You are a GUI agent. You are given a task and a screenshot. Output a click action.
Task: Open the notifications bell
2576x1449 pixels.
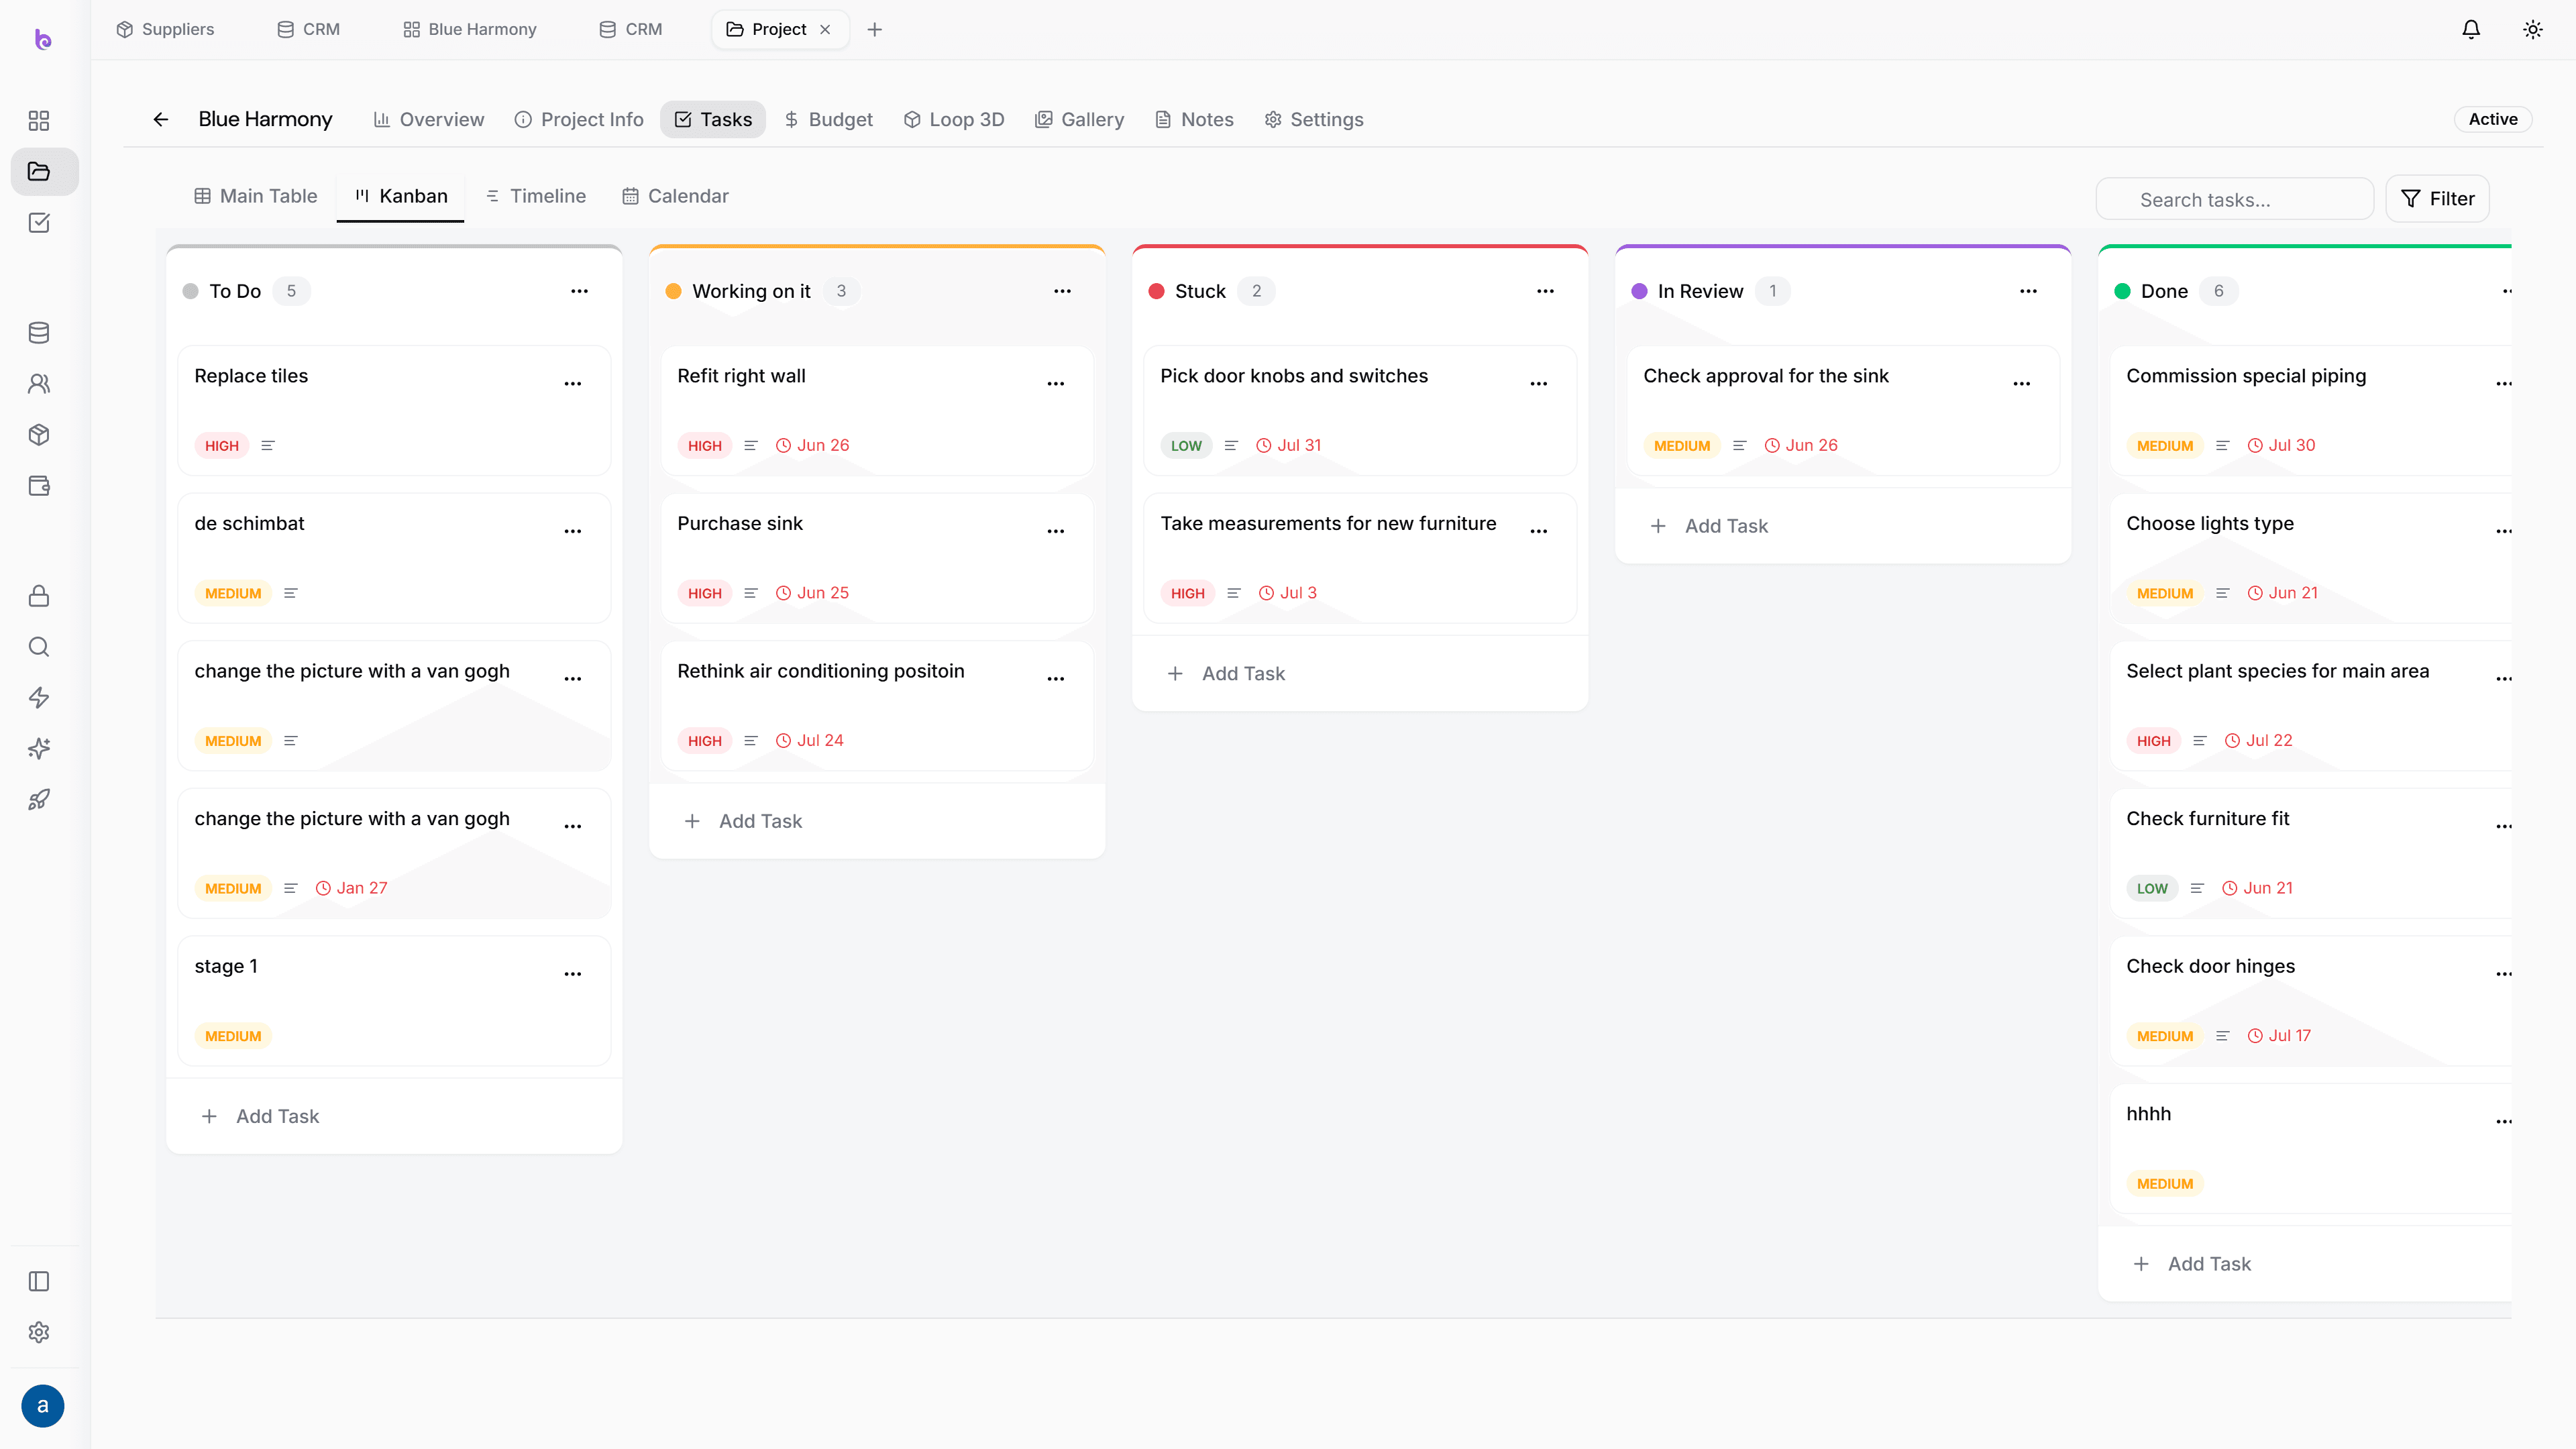[x=2471, y=30]
